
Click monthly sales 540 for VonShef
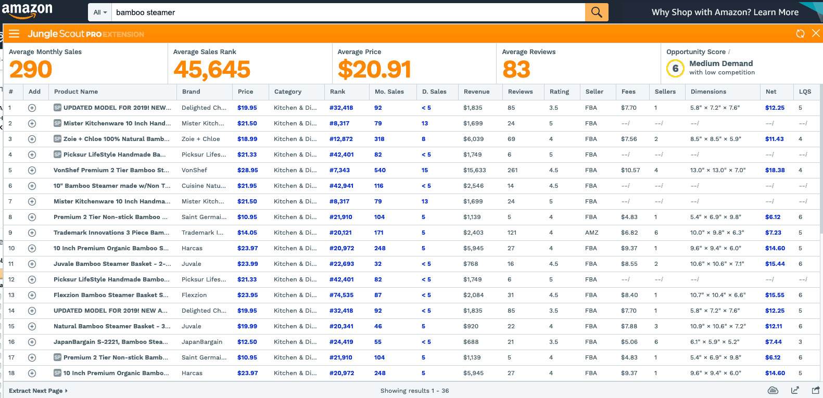tap(380, 170)
